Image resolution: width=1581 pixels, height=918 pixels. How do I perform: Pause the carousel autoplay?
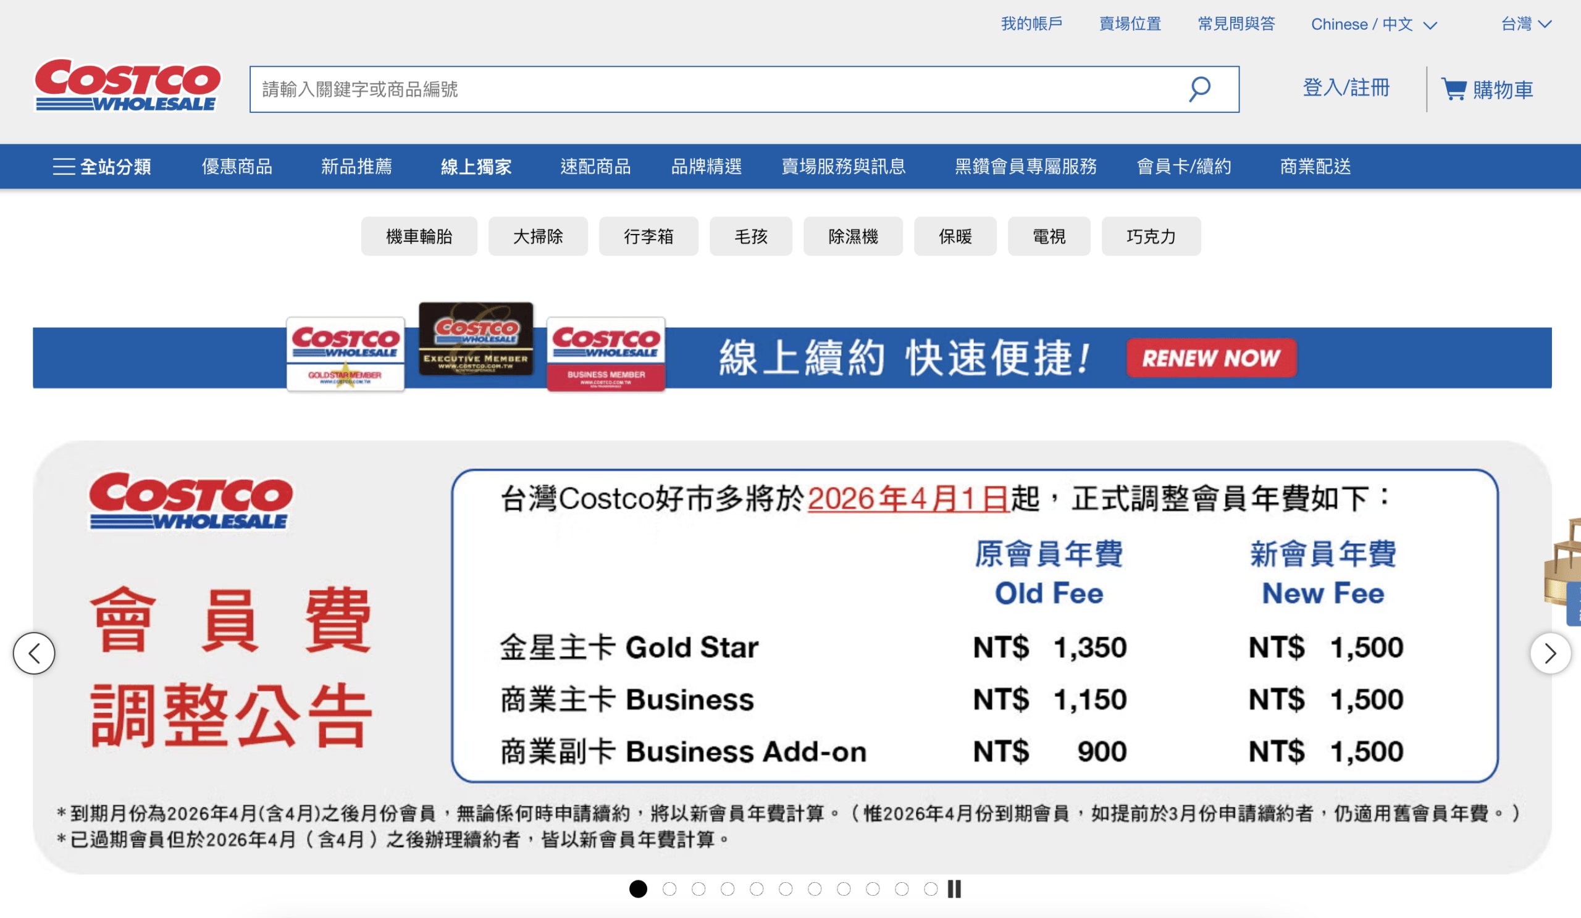[x=954, y=888]
